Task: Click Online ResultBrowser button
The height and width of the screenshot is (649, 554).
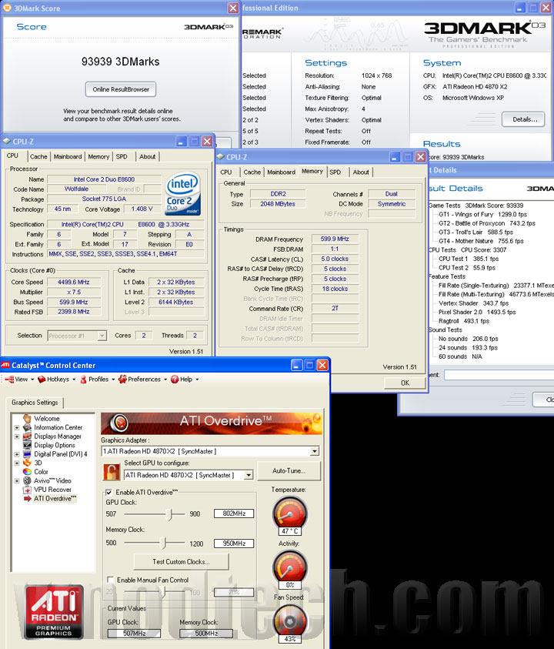Action: click(x=121, y=89)
